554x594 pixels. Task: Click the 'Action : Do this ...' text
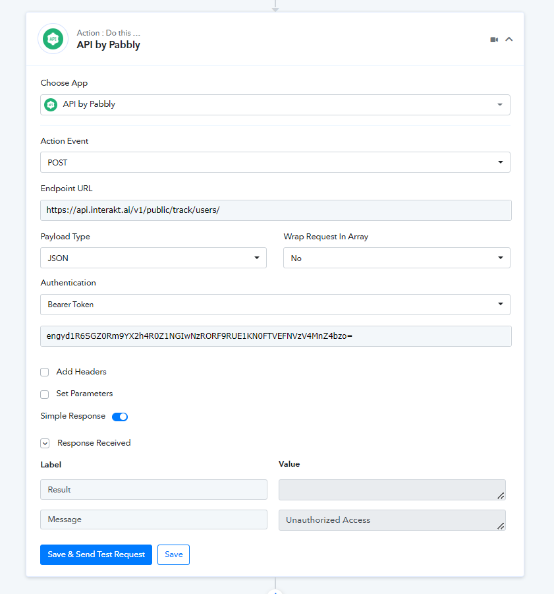click(x=108, y=33)
